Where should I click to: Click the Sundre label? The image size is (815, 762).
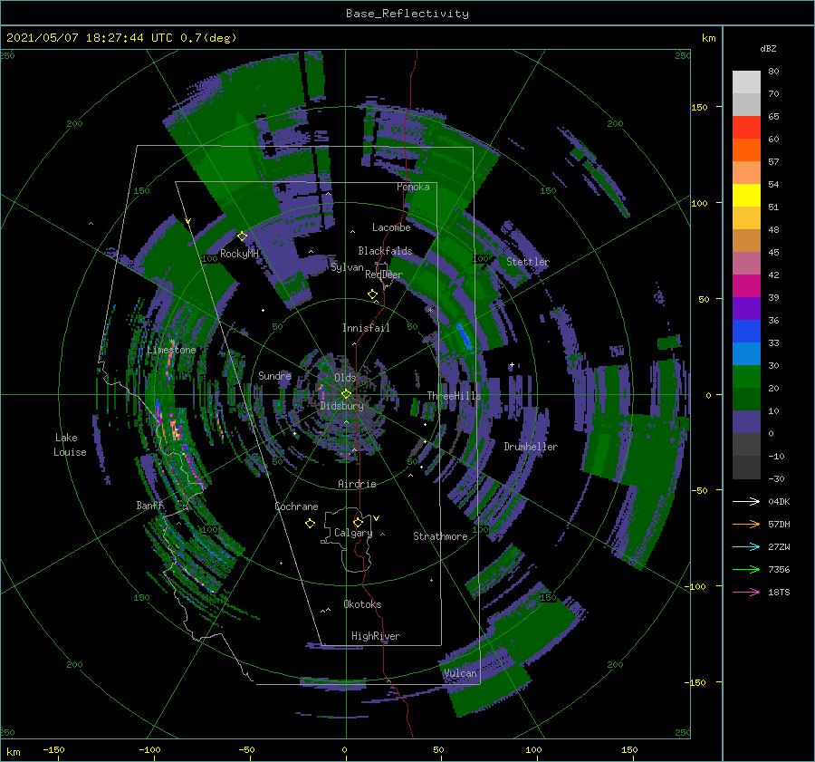click(x=275, y=375)
